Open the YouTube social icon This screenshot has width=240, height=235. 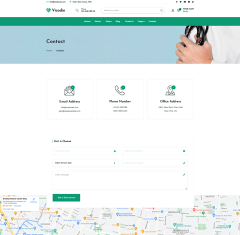coord(185,2)
